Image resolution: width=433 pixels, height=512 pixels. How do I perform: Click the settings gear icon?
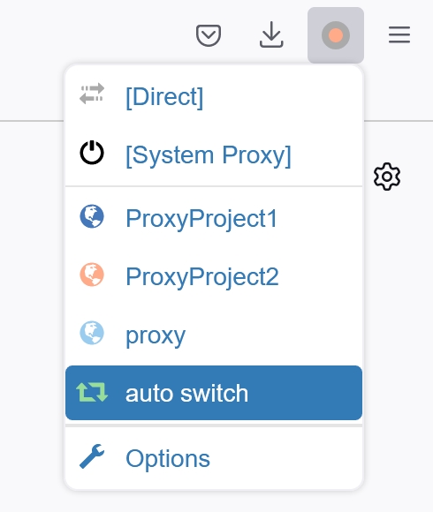[387, 177]
